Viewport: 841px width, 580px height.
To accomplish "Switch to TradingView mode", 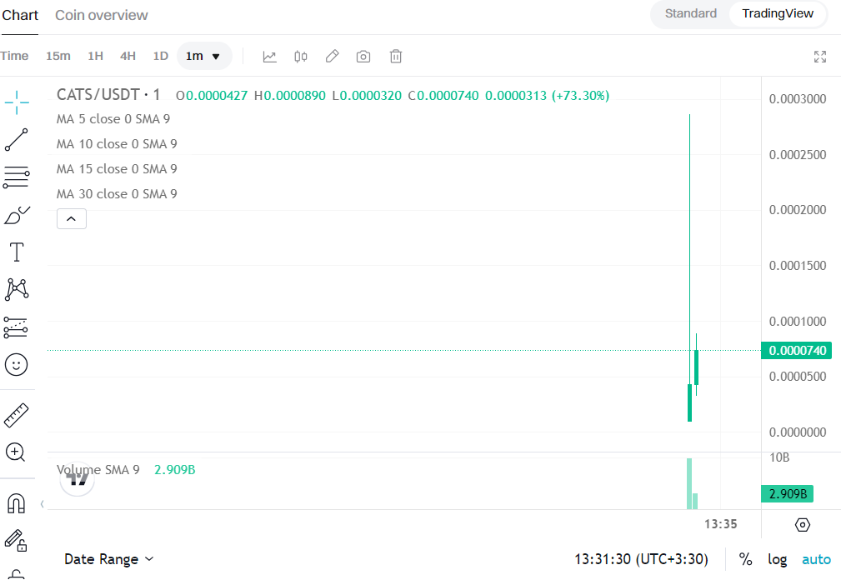I will [777, 14].
